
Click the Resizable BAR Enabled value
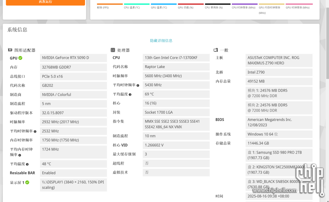coord(74,173)
